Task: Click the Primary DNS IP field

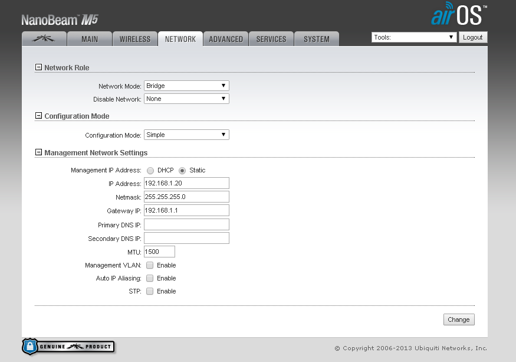Action: tap(186, 224)
